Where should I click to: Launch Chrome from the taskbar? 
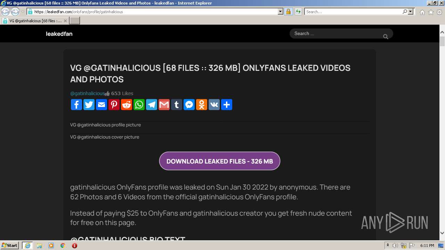coord(63,245)
